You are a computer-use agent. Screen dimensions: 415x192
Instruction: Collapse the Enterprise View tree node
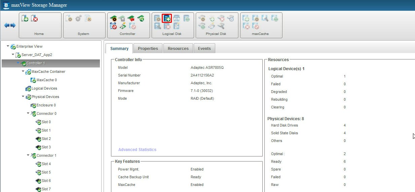pos(8,46)
